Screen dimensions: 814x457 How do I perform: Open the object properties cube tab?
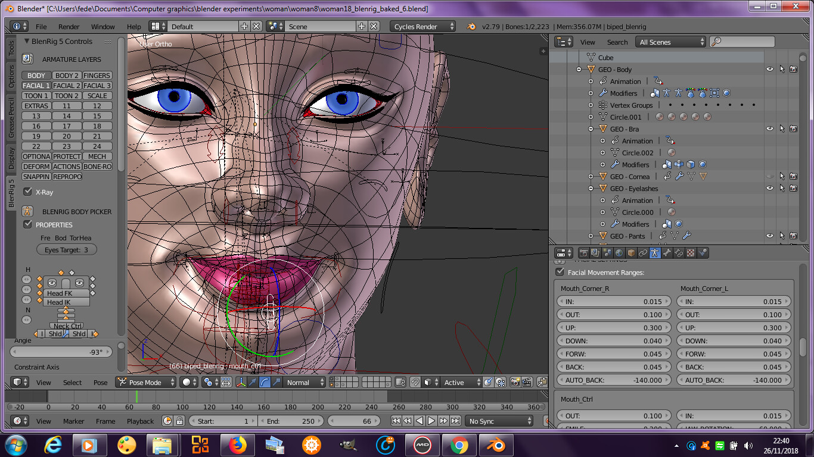(x=631, y=253)
